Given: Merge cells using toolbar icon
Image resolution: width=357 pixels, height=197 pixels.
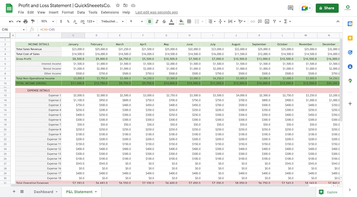Looking at the screenshot, I should (197, 22).
